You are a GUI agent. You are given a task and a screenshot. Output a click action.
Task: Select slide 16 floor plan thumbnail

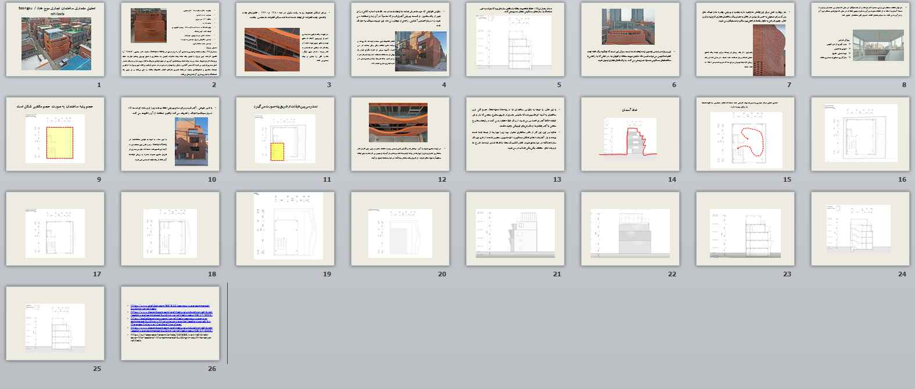(x=860, y=134)
